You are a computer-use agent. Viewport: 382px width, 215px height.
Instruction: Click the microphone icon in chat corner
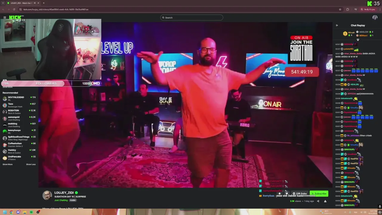[x=380, y=206]
